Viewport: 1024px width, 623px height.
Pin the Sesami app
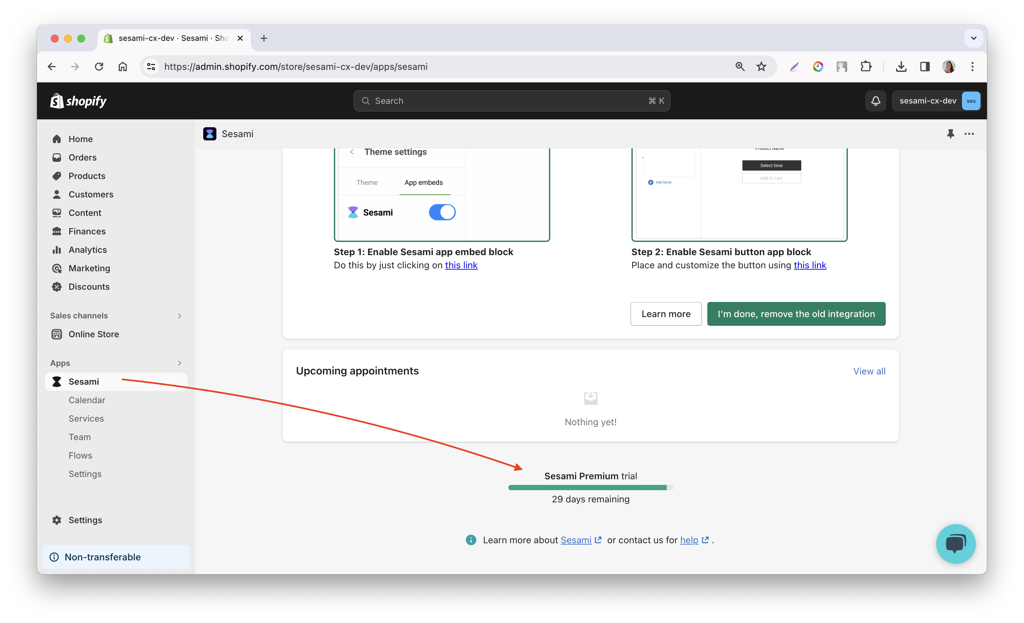pos(950,134)
